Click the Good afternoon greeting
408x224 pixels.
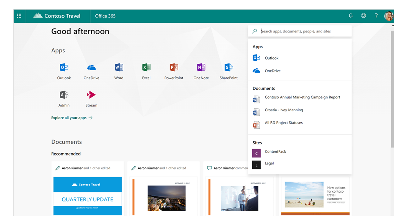(80, 31)
